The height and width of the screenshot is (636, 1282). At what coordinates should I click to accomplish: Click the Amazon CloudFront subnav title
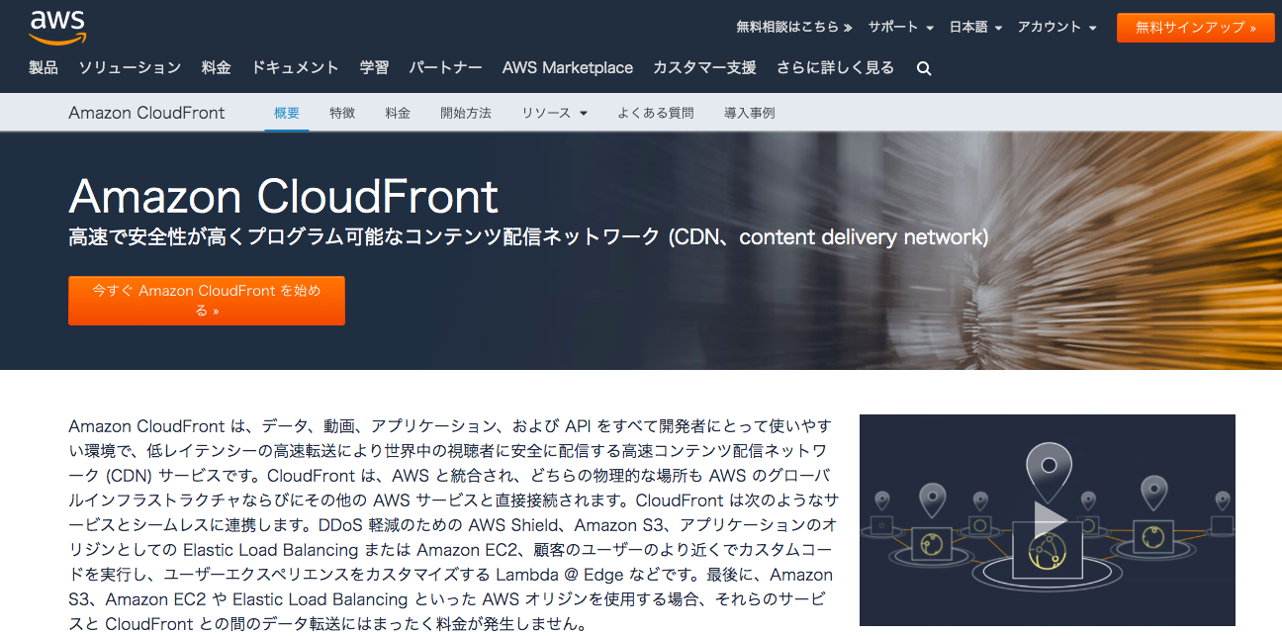(x=146, y=113)
